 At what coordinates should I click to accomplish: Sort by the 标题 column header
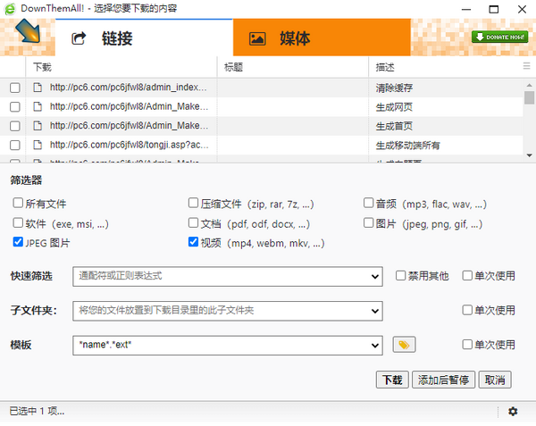pos(293,67)
